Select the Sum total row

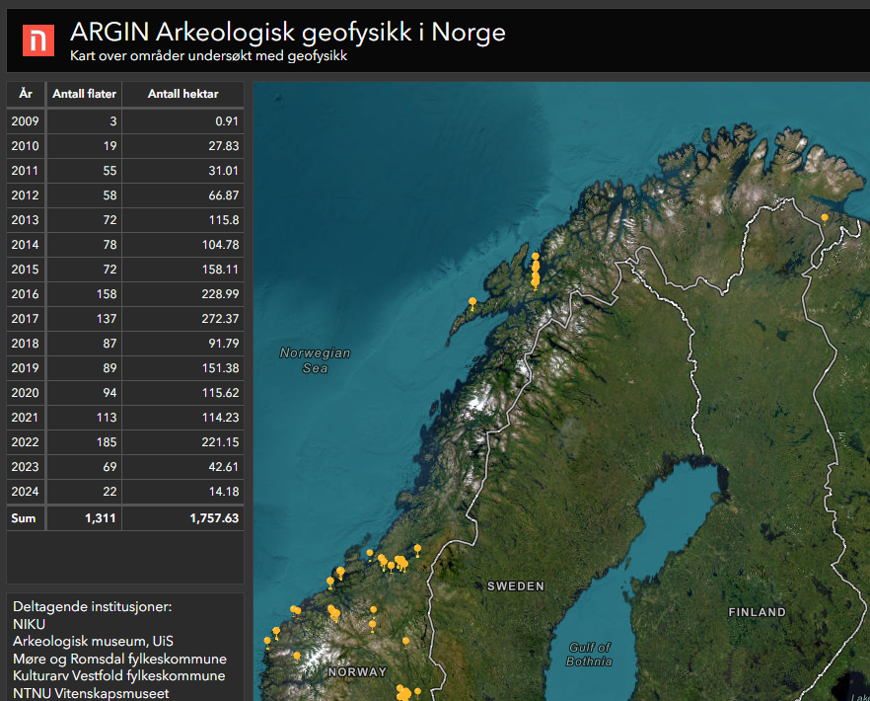tap(124, 517)
